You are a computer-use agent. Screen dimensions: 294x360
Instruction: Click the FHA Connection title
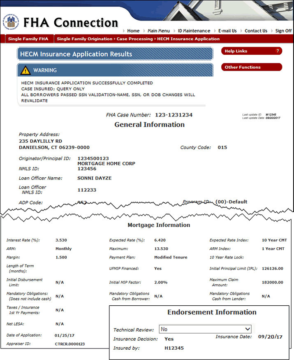pos(71,23)
